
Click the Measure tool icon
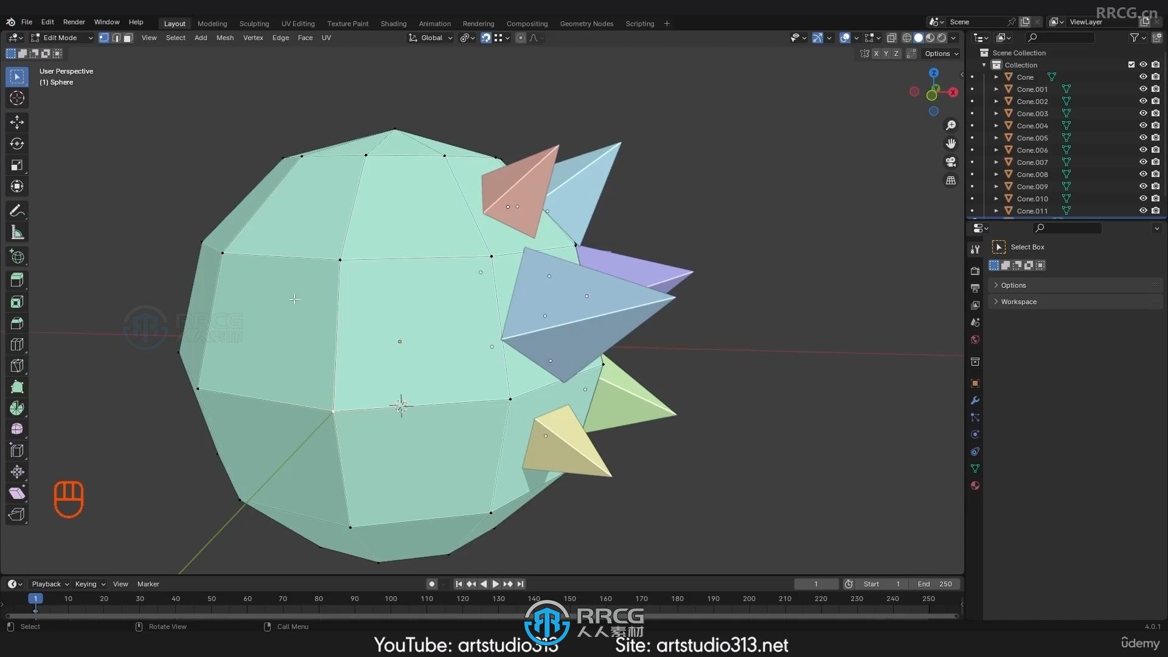pos(17,232)
